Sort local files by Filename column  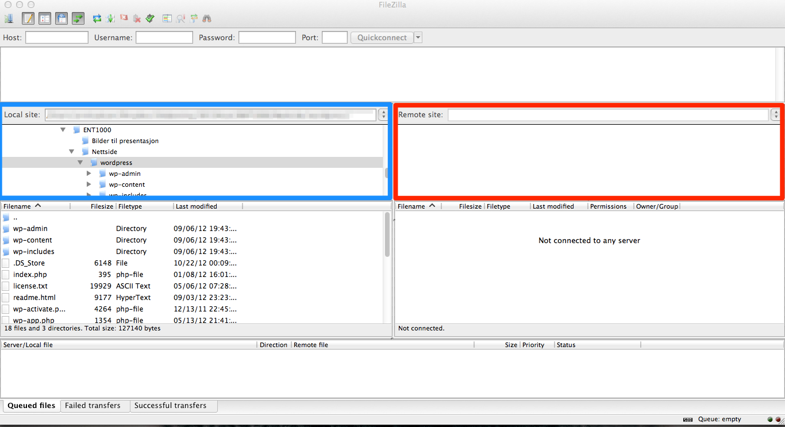(x=36, y=206)
